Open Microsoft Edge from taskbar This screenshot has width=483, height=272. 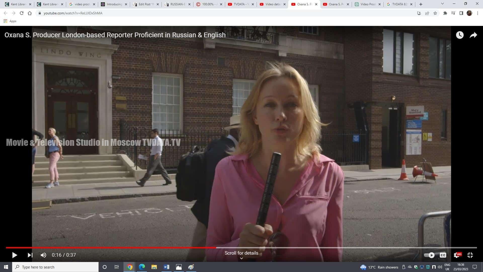coord(142,267)
